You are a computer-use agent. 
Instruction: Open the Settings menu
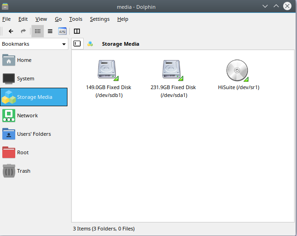pos(100,19)
